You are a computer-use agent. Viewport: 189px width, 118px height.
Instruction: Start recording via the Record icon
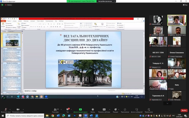click(93, 109)
